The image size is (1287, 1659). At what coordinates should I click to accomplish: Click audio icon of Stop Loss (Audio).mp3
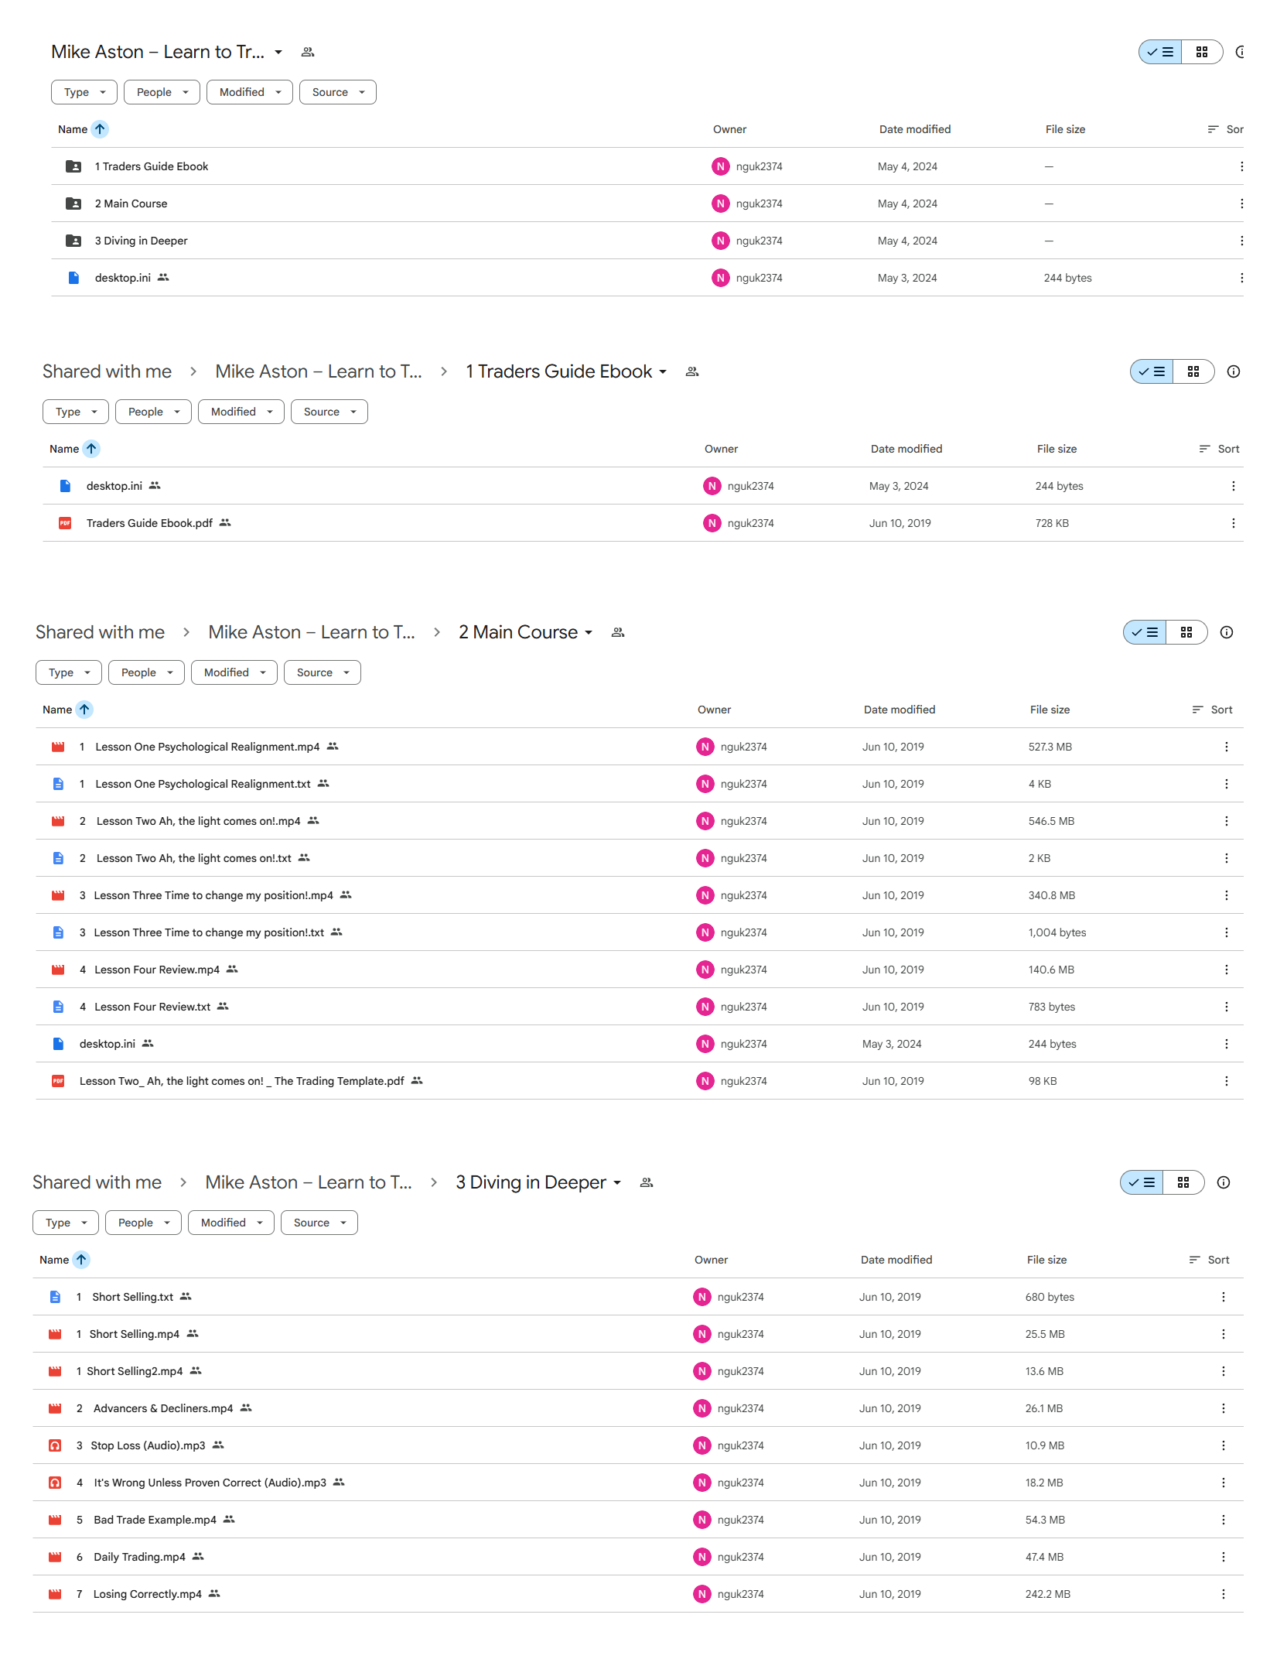(x=55, y=1445)
